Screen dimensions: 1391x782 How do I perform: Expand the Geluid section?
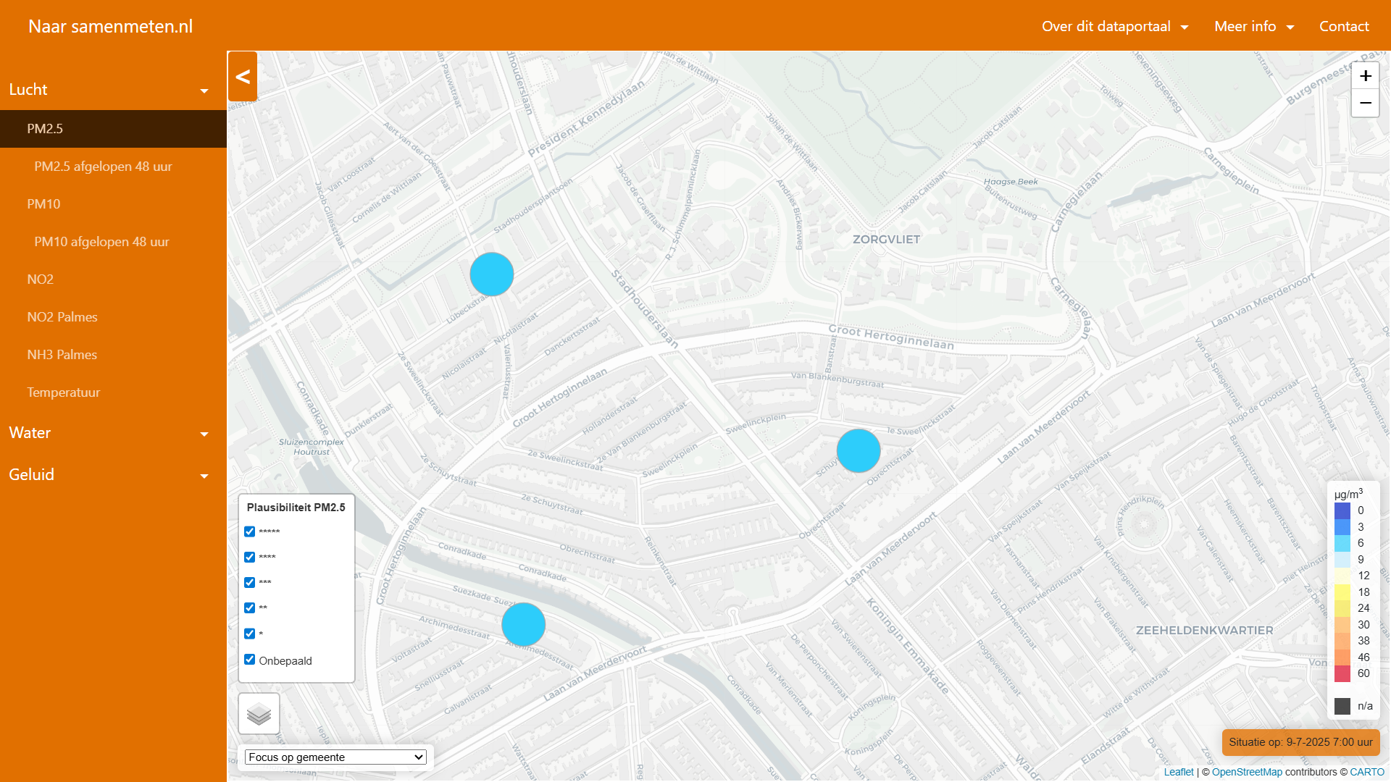(113, 475)
